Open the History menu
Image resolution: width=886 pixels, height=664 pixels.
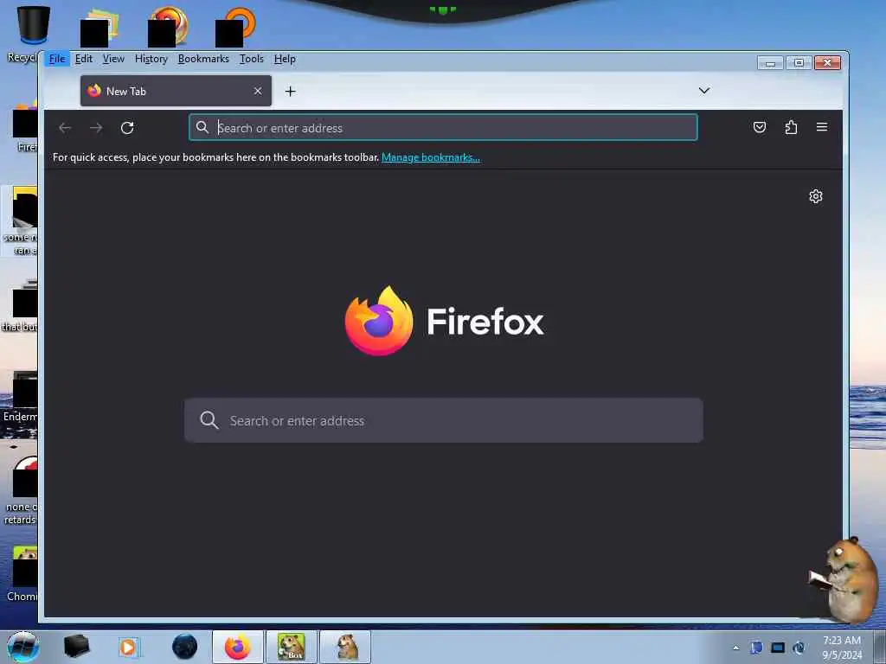[x=151, y=59]
